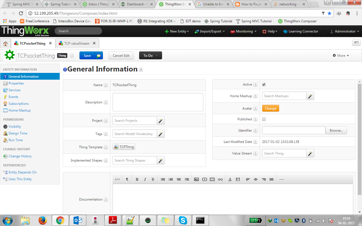Click the Browse button for Identifier
The image size is (362, 226).
pos(336,131)
